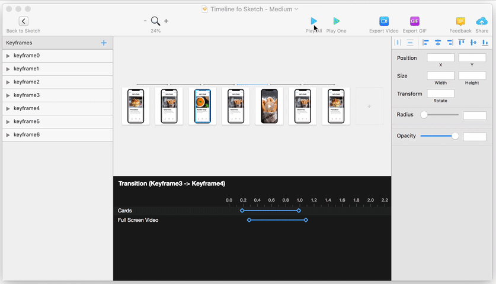The width and height of the screenshot is (496, 284).
Task: Click Full Screen Video end diamond
Action: click(306, 220)
